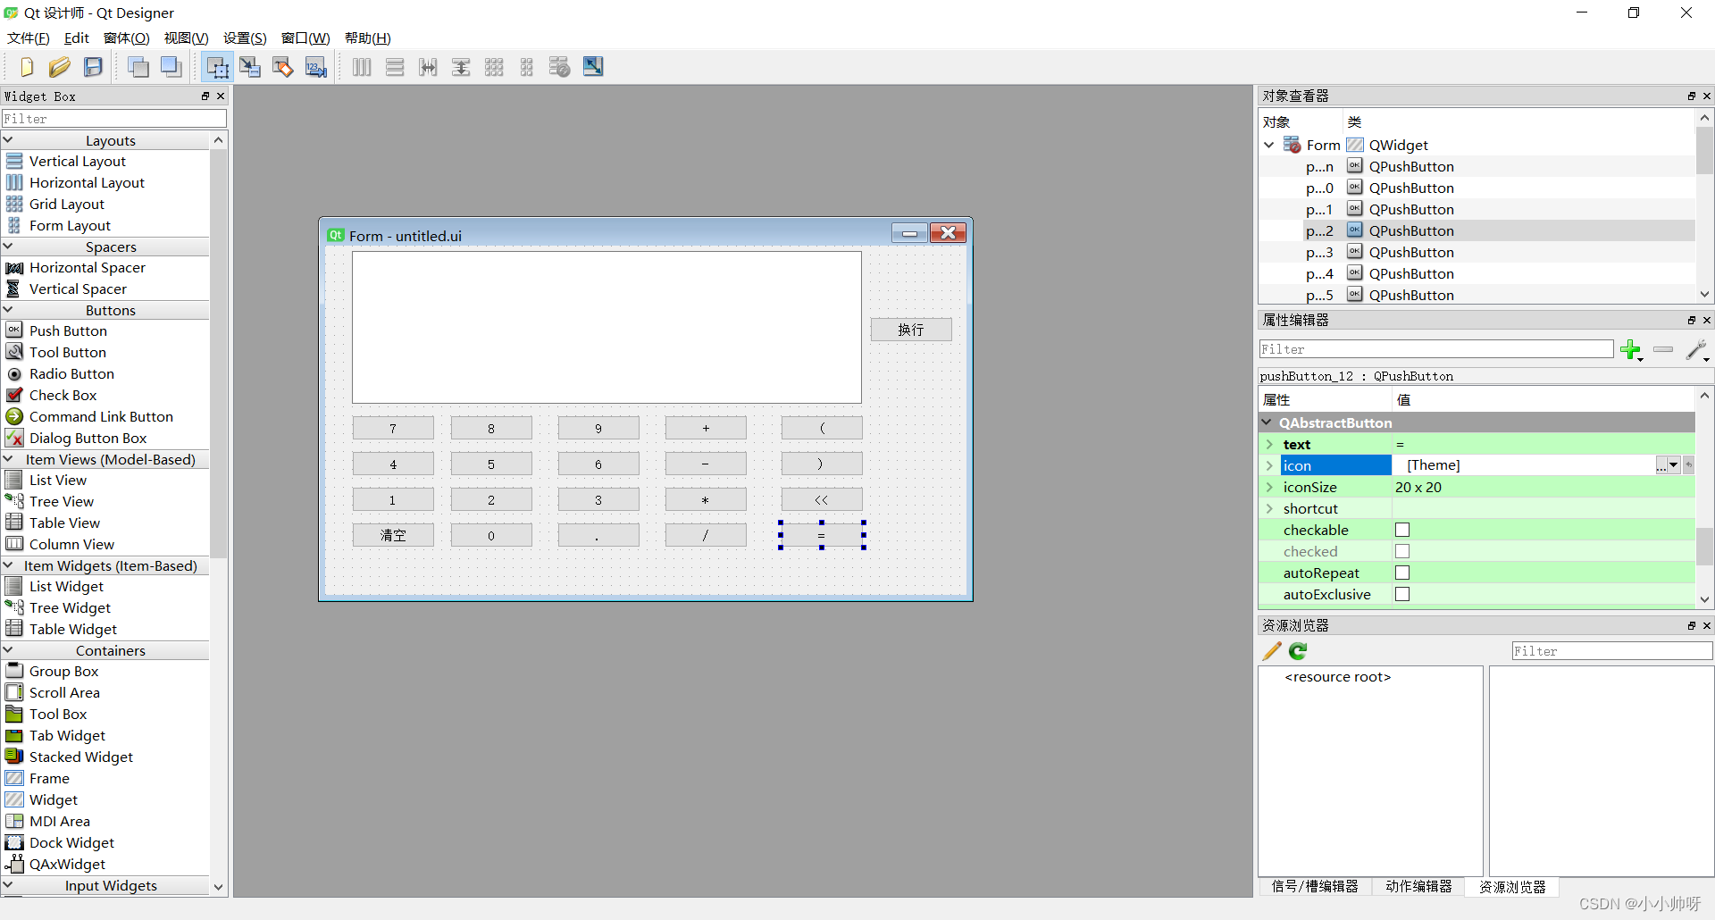This screenshot has width=1715, height=920.
Task: Click the resource browser Filter field
Action: pos(1611,651)
